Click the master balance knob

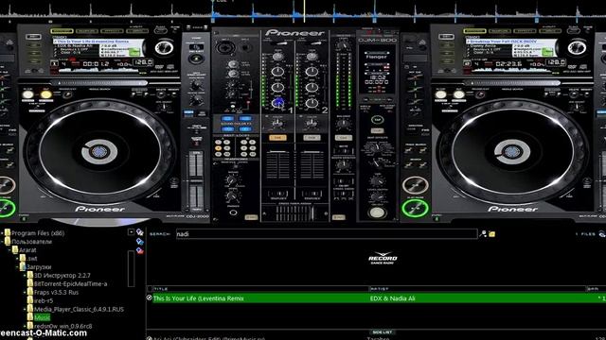point(343,124)
